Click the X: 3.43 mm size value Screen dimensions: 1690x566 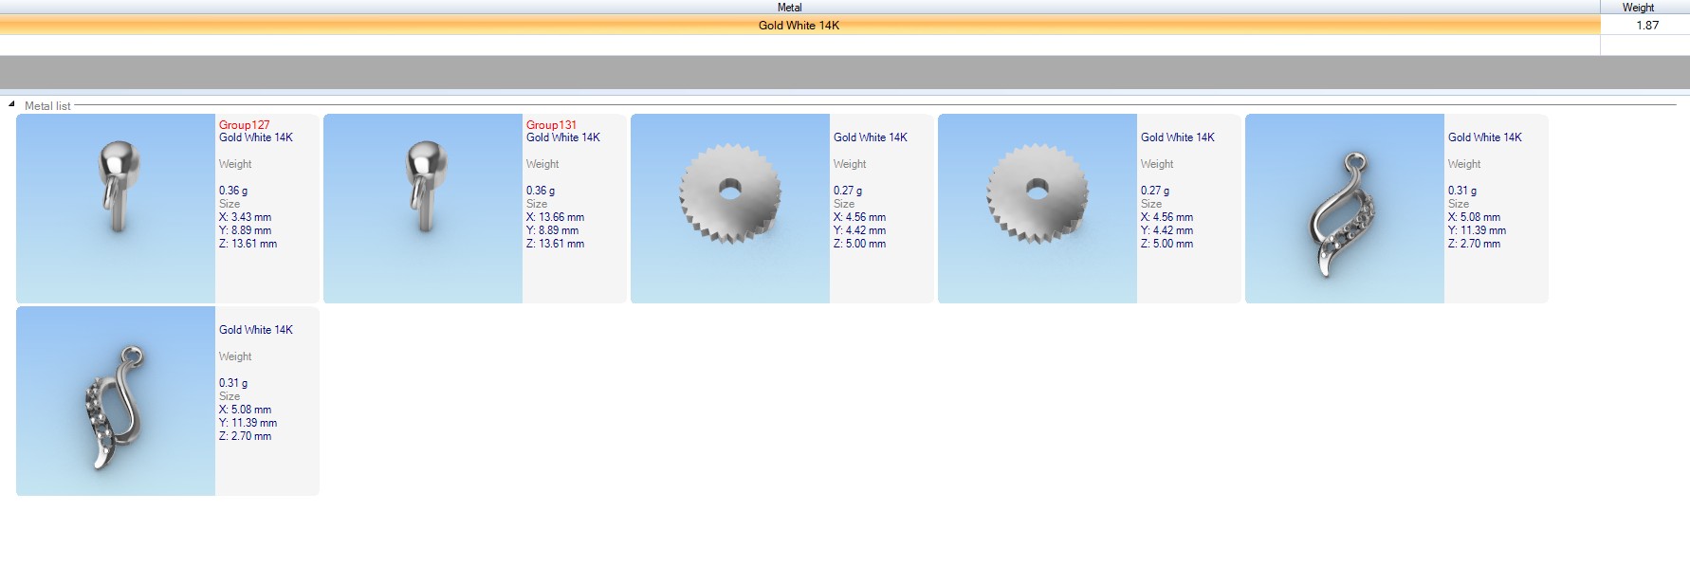pos(245,217)
